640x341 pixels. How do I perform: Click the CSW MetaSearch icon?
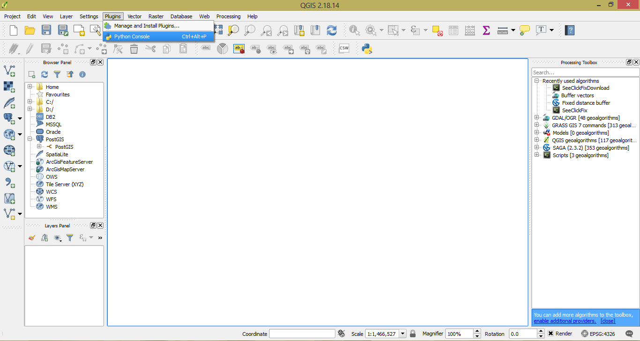click(344, 49)
